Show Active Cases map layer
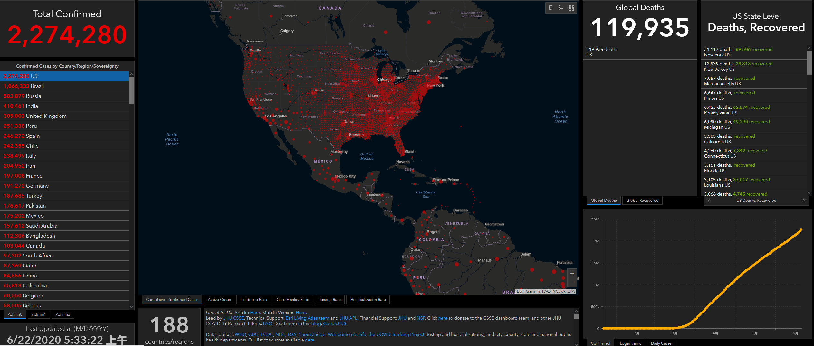Image resolution: width=814 pixels, height=346 pixels. [x=219, y=300]
